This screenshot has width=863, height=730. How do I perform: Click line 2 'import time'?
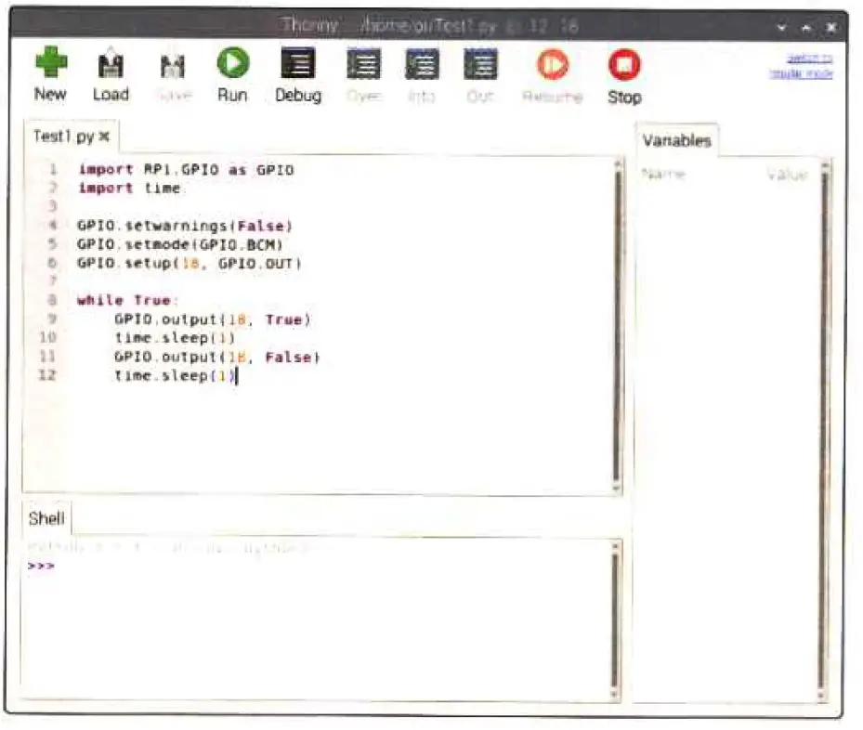(129, 189)
